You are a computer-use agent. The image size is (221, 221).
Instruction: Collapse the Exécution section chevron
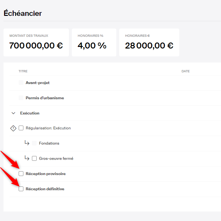[x=13, y=113]
